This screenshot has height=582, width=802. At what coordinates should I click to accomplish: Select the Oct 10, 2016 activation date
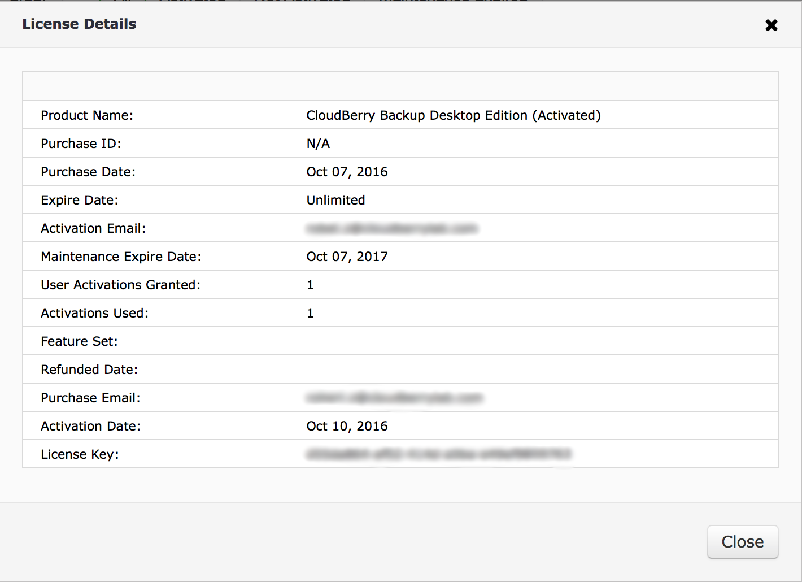[x=347, y=426]
